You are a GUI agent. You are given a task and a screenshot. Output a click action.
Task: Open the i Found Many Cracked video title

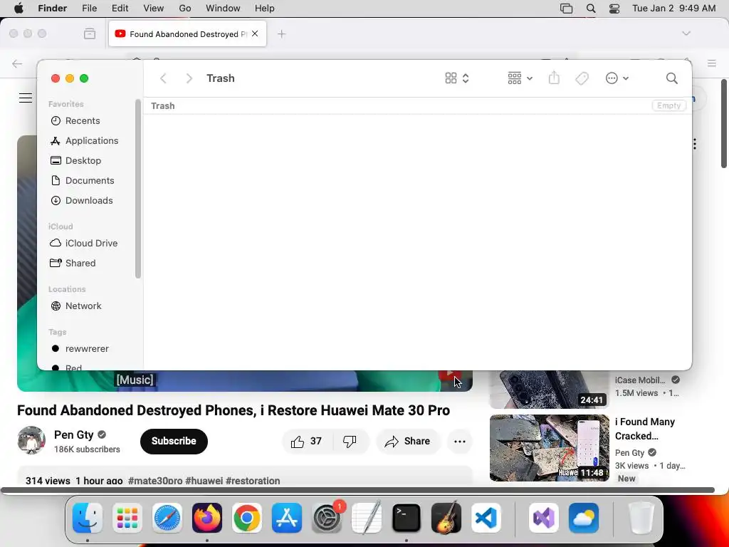click(645, 429)
